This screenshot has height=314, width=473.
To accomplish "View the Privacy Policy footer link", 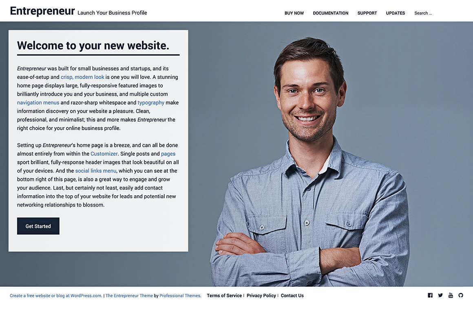I will tap(261, 296).
